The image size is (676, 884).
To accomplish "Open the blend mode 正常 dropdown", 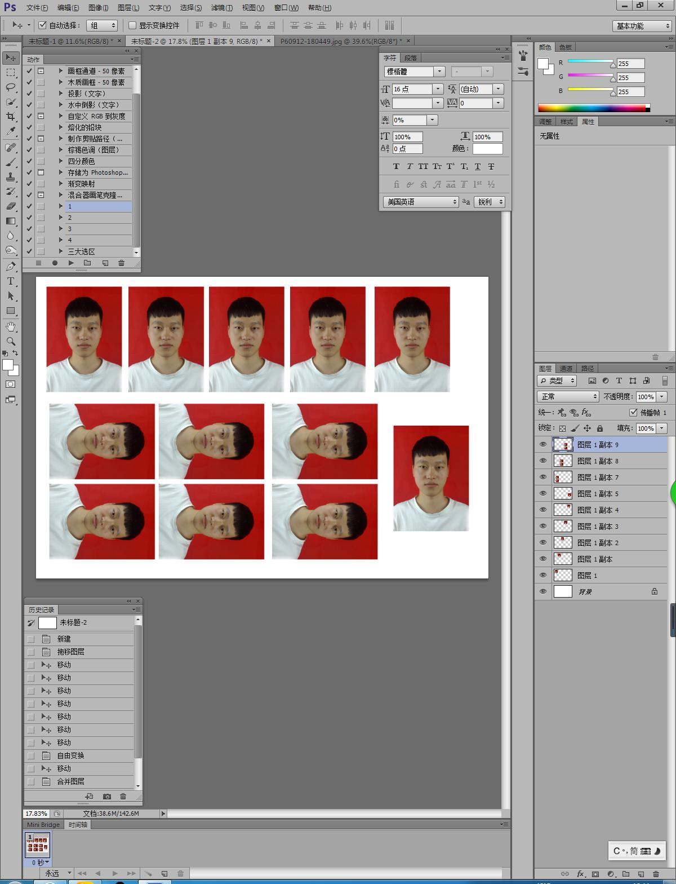I will (567, 396).
